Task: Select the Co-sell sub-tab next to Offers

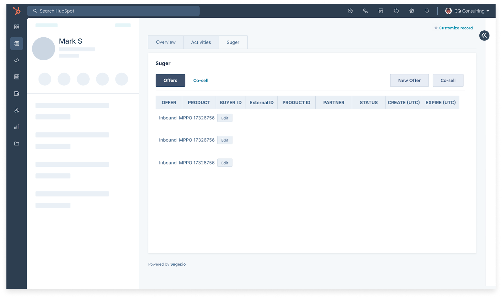Action: tap(201, 80)
